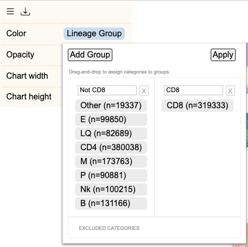Open the hamburger menu icon
The height and width of the screenshot is (247, 248).
(10, 11)
